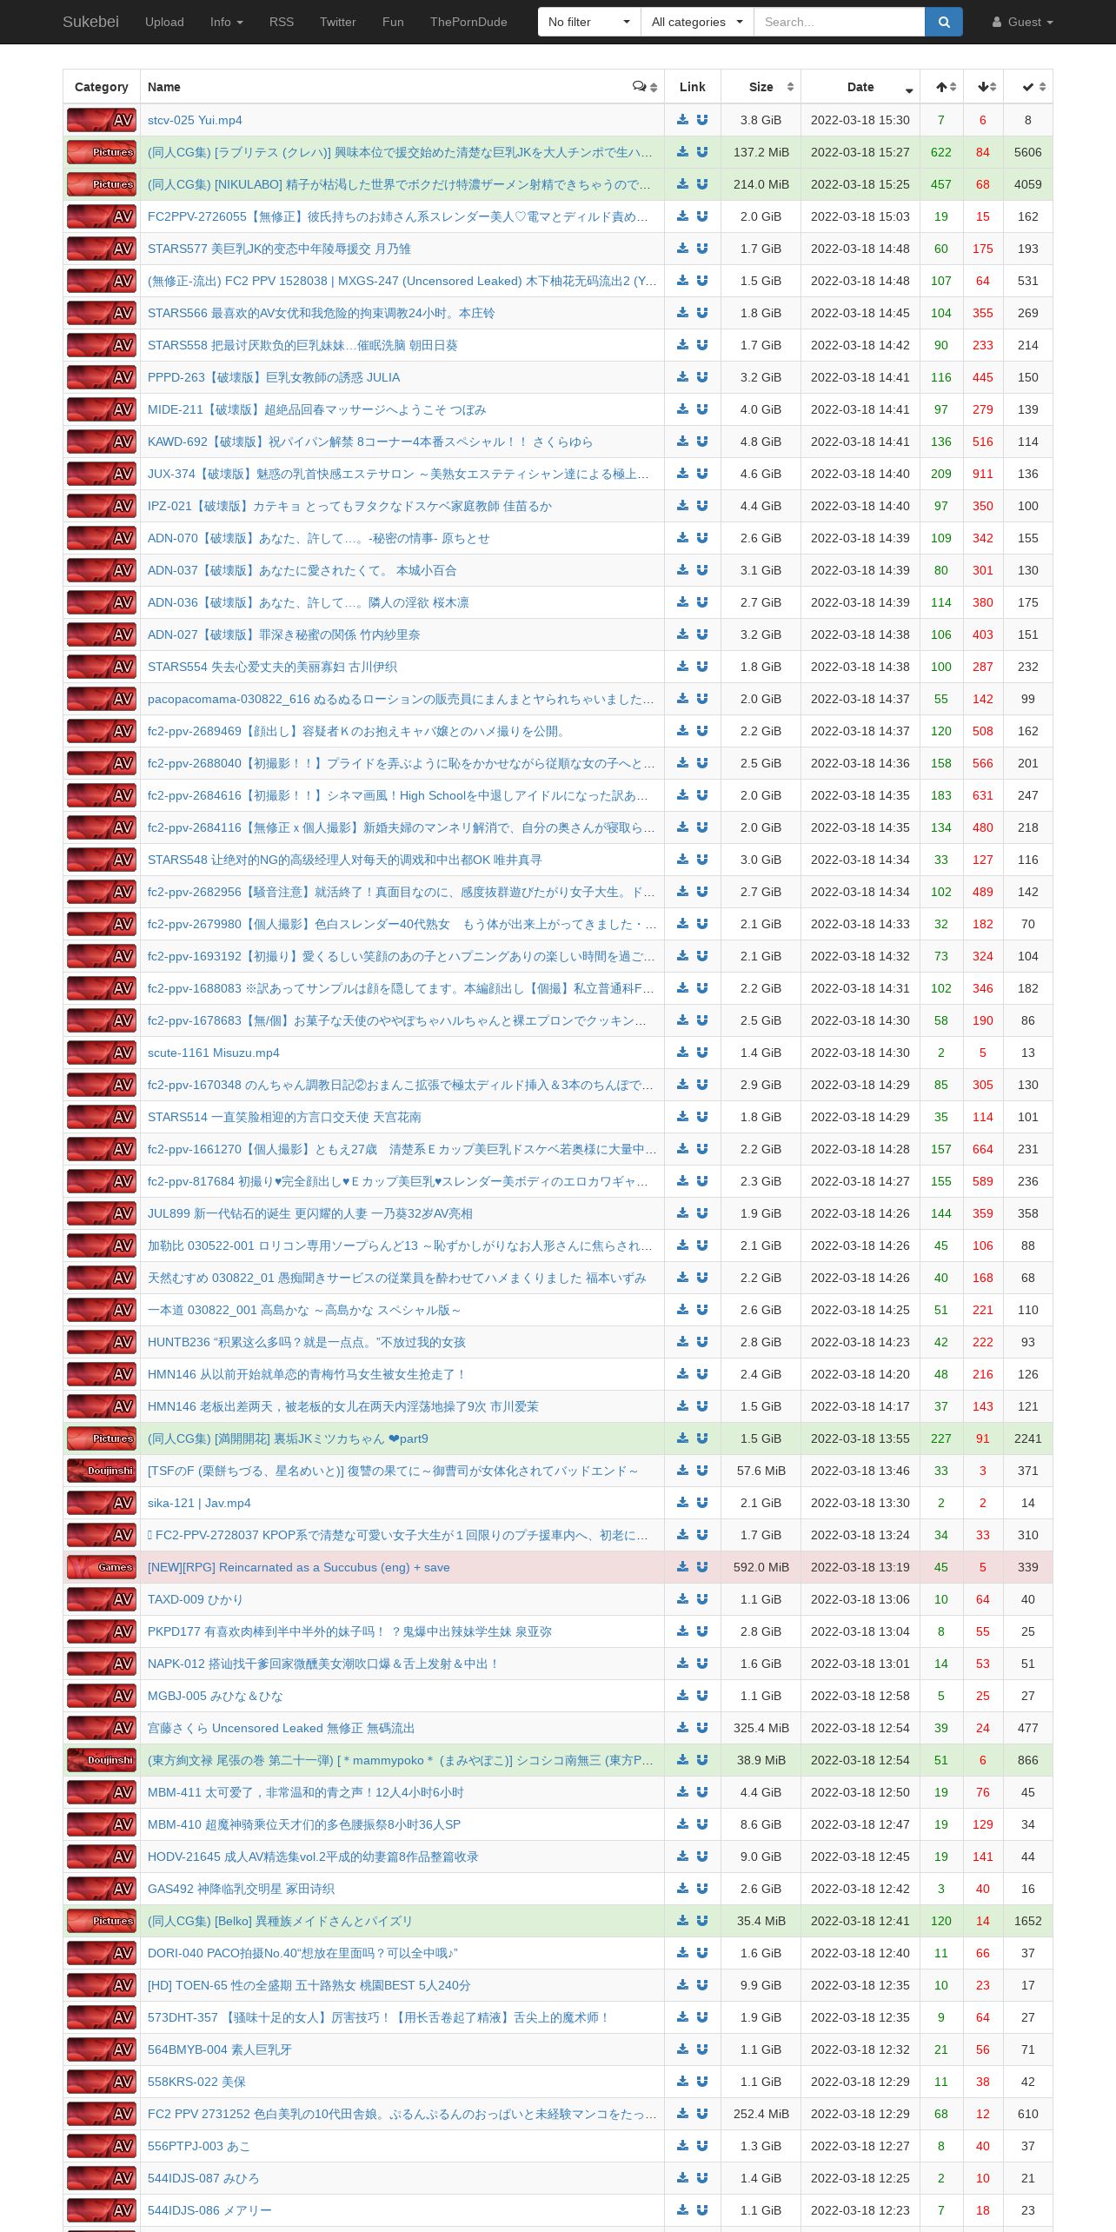1116x2232 pixels.
Task: Open magnet link for 544IDJS-086 row
Action: point(702,2210)
